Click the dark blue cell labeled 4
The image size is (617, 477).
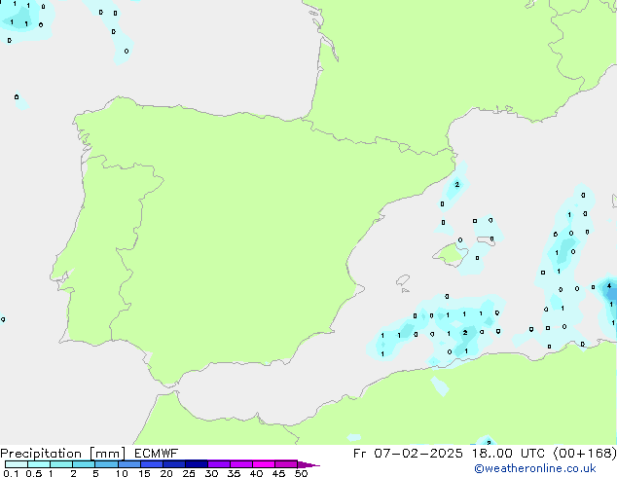pyautogui.click(x=609, y=287)
